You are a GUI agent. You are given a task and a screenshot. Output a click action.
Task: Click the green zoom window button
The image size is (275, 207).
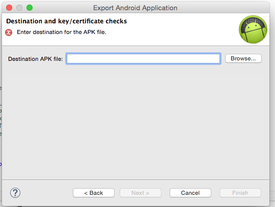coord(30,8)
